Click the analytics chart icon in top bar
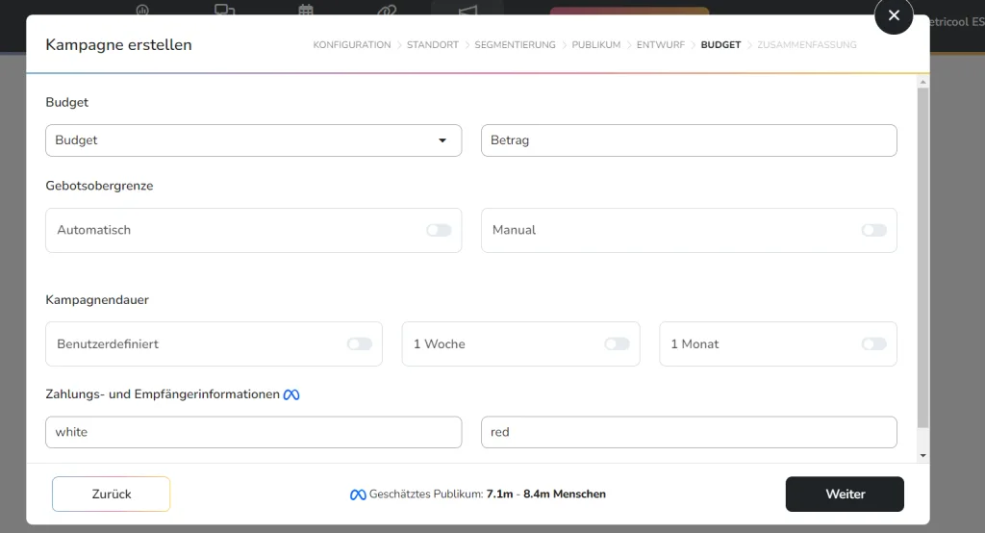 click(143, 11)
